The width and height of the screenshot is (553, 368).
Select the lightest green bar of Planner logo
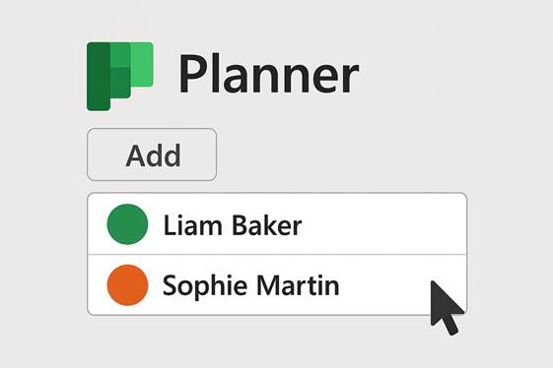[x=142, y=64]
